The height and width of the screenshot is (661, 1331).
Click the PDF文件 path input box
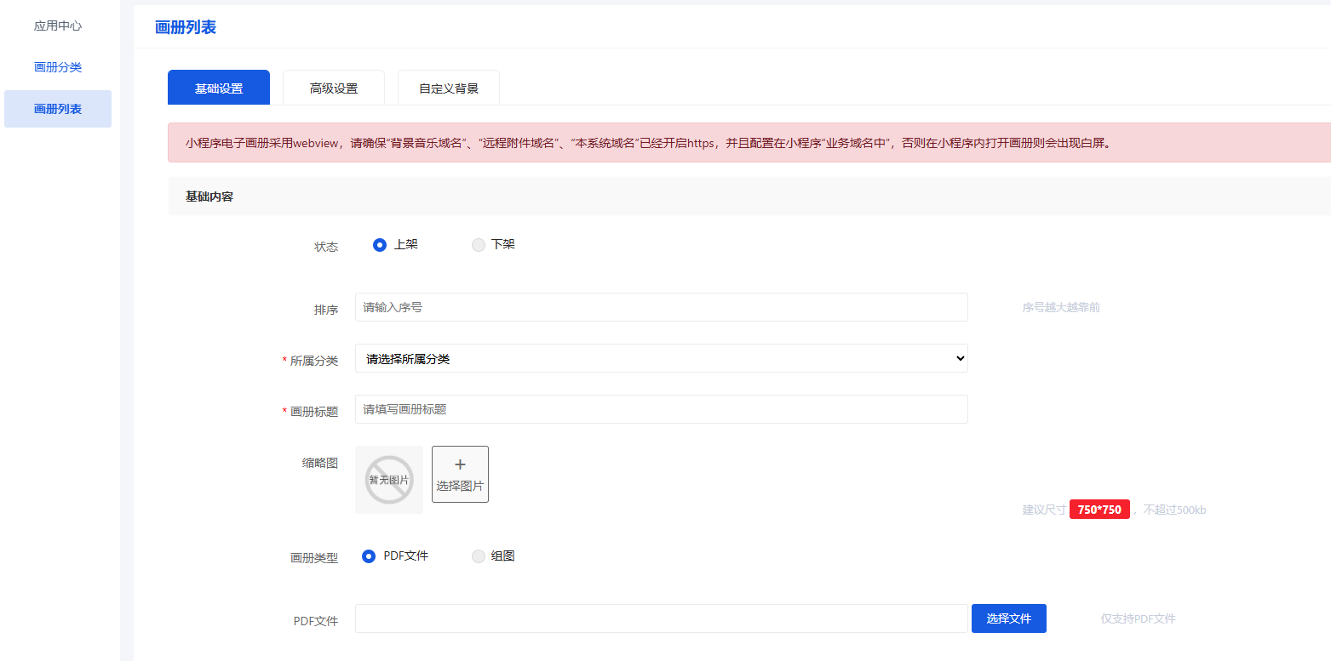point(661,618)
